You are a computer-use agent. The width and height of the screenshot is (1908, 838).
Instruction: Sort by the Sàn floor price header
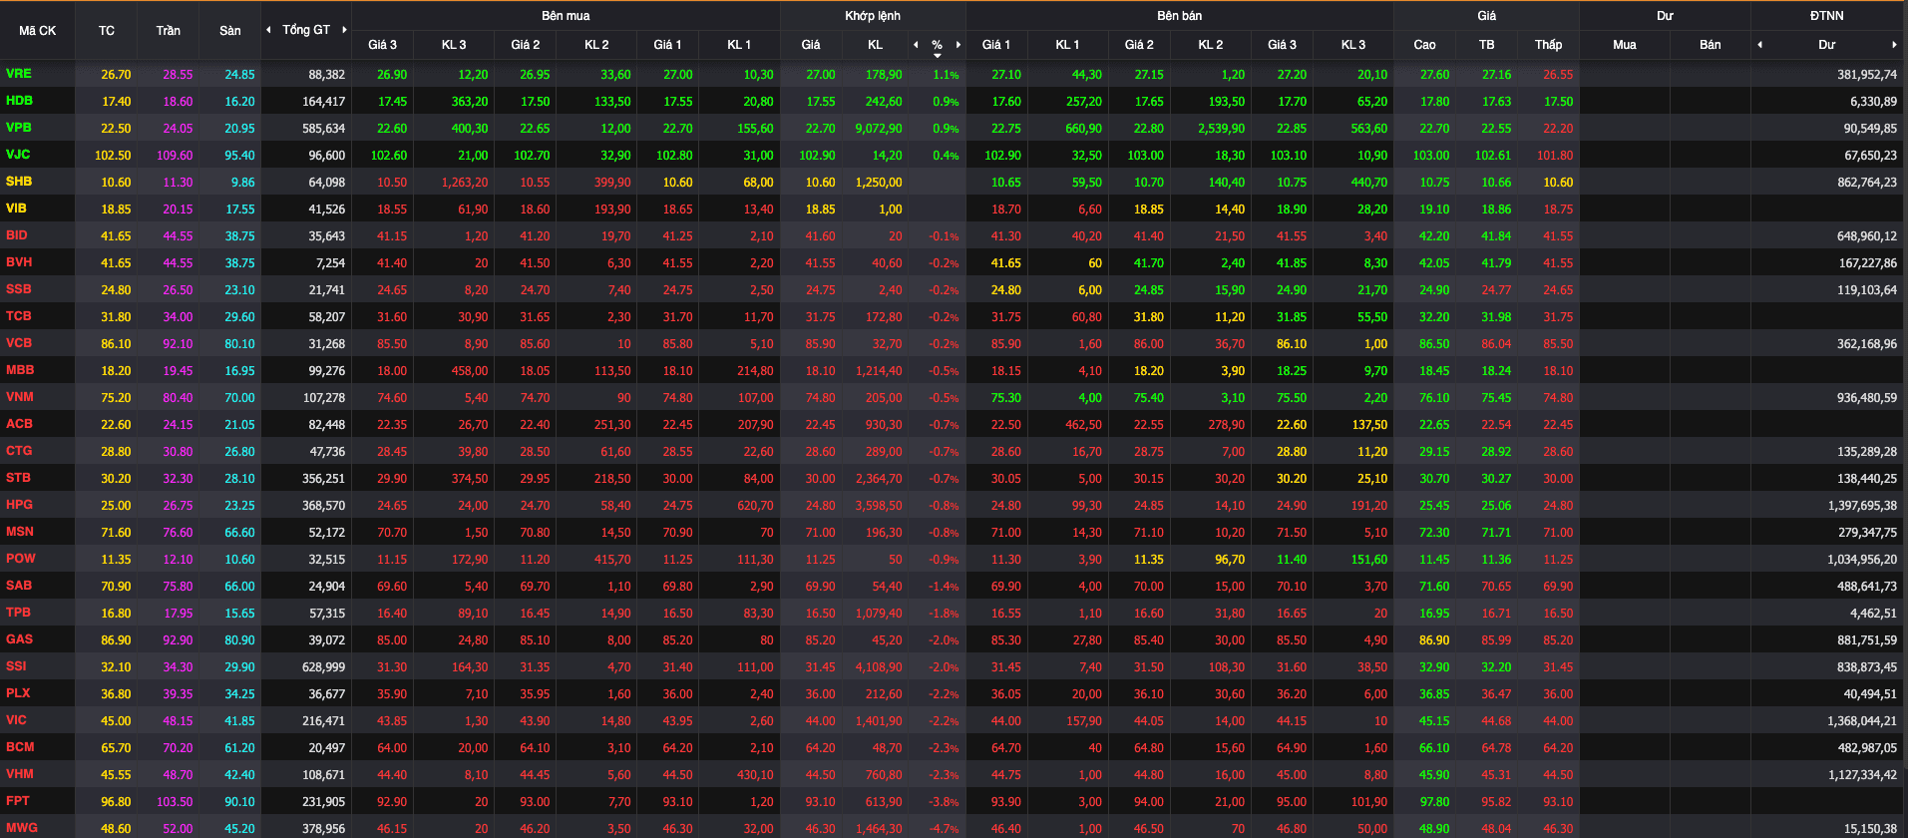[230, 31]
